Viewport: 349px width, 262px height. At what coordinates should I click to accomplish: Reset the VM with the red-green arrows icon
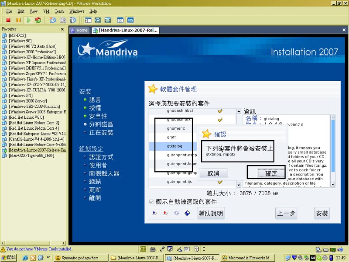[x=38, y=20]
